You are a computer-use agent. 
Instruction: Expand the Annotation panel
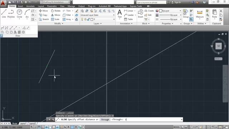[126, 24]
